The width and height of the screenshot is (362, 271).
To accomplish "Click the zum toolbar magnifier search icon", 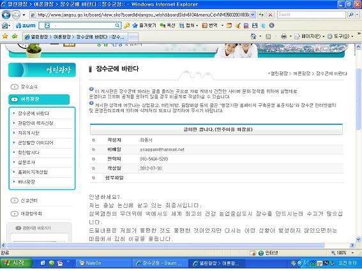I will click(117, 26).
